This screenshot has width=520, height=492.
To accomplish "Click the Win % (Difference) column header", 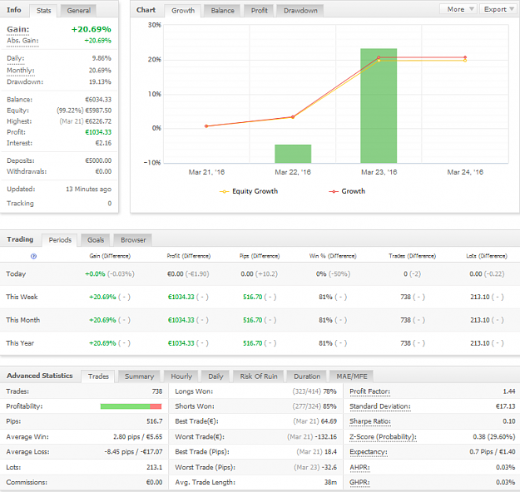I will (x=333, y=256).
